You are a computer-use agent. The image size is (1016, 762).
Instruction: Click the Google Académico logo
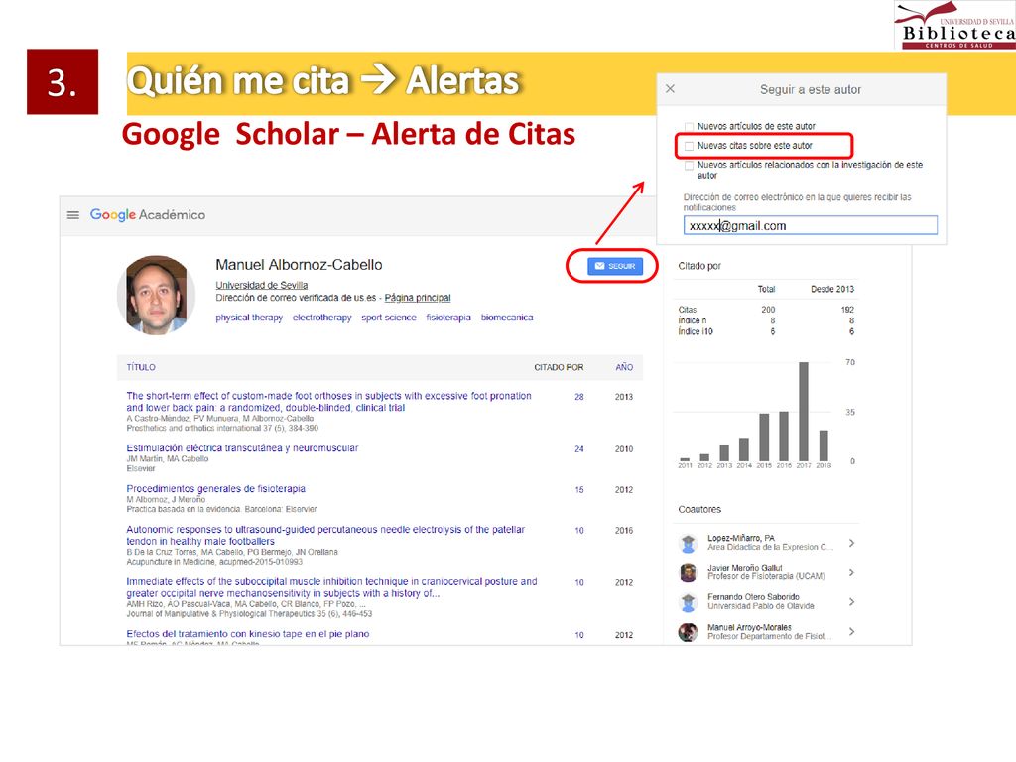tap(148, 215)
